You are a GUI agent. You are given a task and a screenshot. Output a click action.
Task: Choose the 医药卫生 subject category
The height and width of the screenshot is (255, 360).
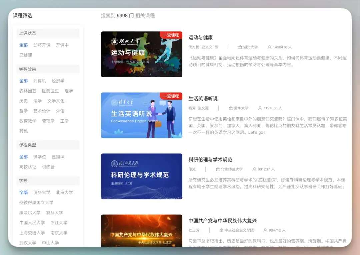click(50, 91)
